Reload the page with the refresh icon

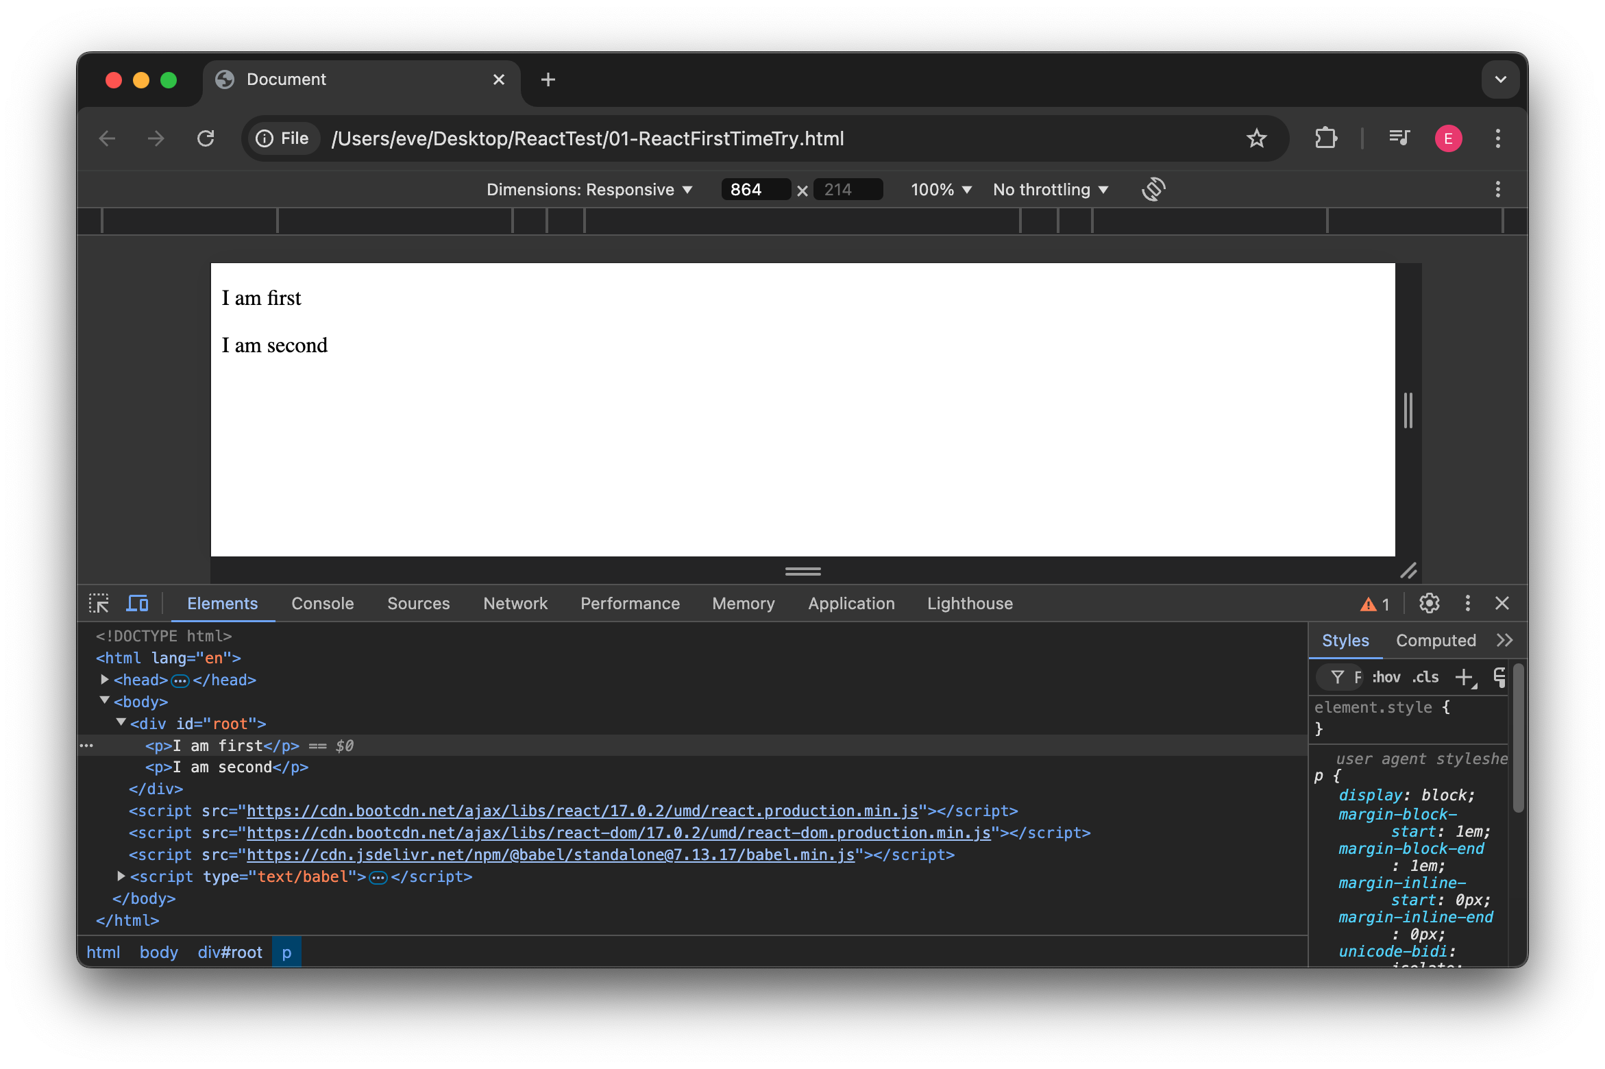click(x=206, y=138)
